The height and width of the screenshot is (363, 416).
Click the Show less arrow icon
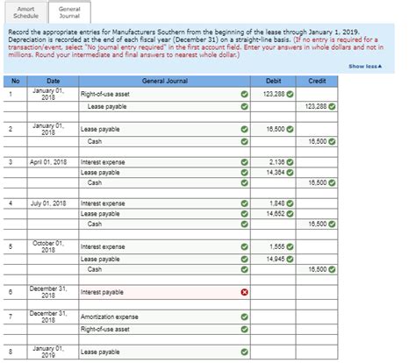pos(380,67)
